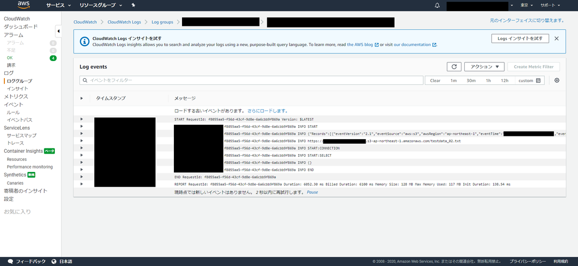Select the 30m time range
This screenshot has width=578, height=266.
471,81
